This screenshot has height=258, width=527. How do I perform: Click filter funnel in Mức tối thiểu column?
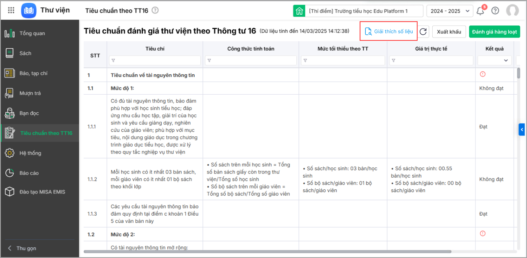tap(305, 60)
